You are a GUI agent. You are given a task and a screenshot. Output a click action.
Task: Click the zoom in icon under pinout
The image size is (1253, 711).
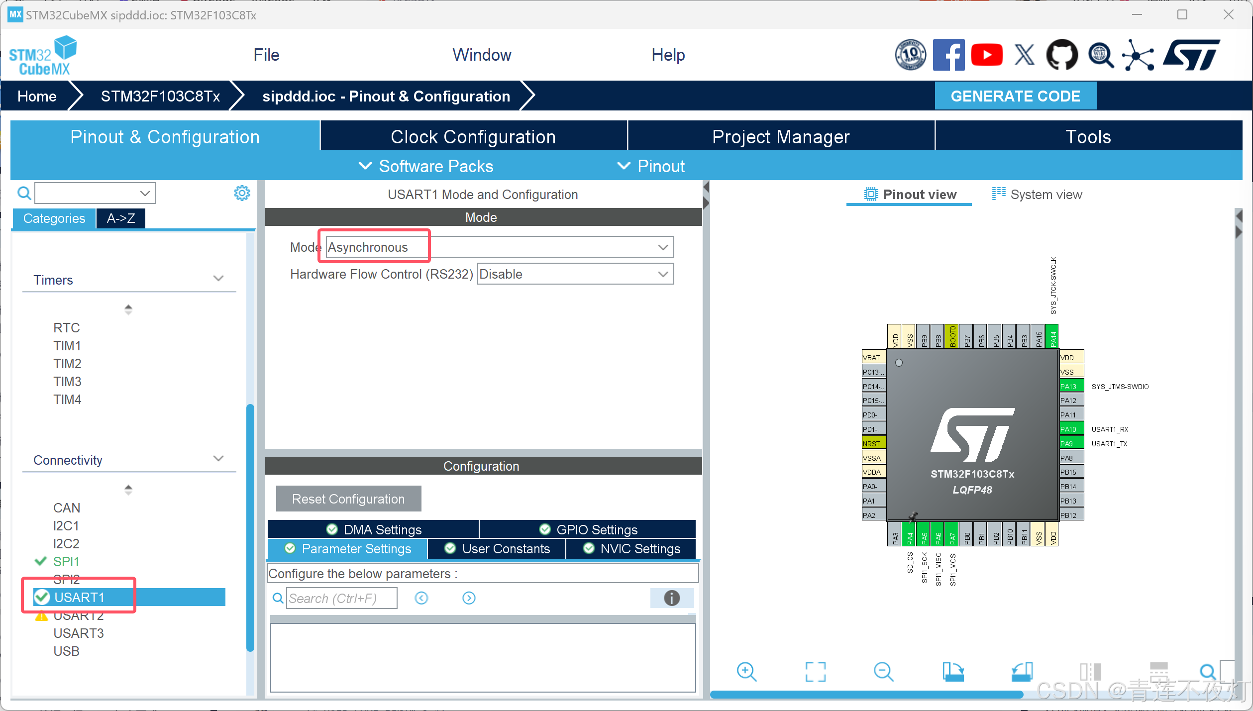tap(746, 671)
